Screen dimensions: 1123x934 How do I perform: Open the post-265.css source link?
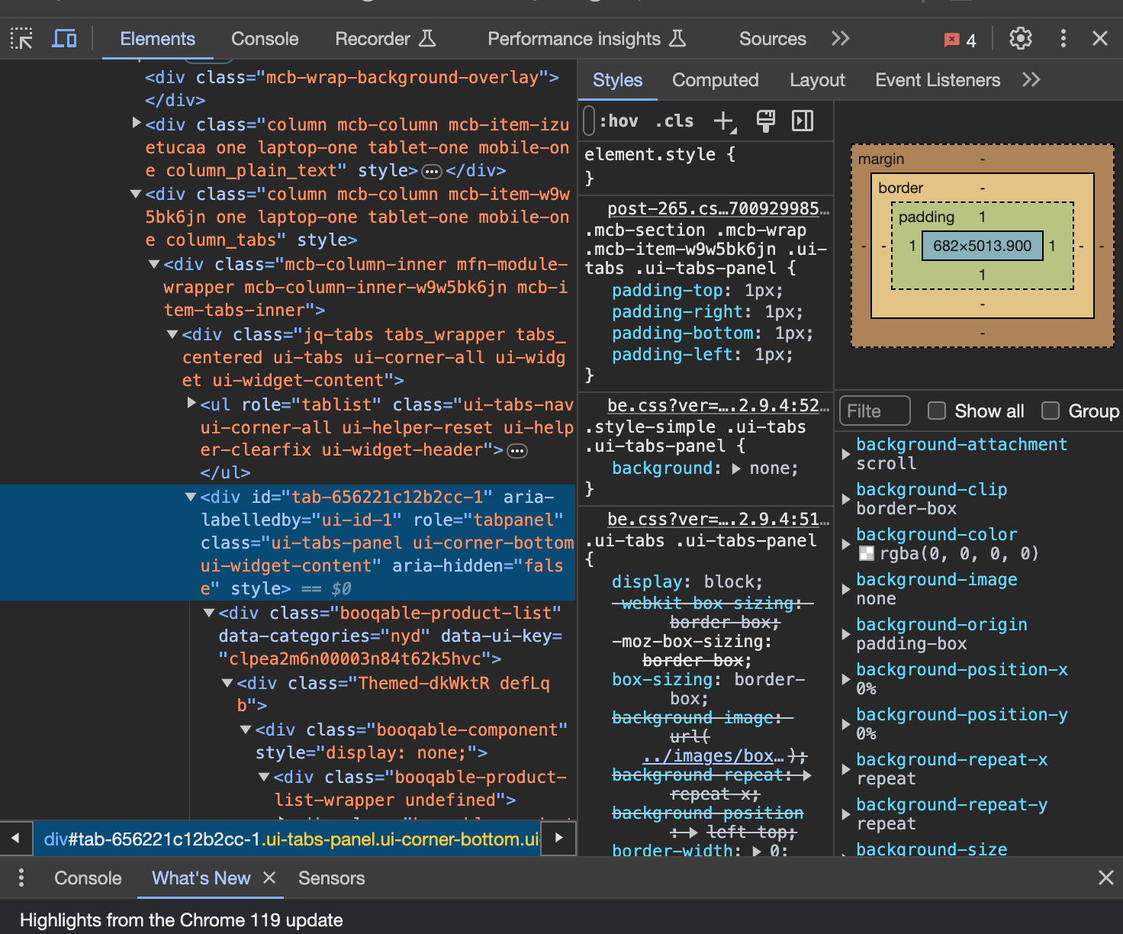point(717,209)
